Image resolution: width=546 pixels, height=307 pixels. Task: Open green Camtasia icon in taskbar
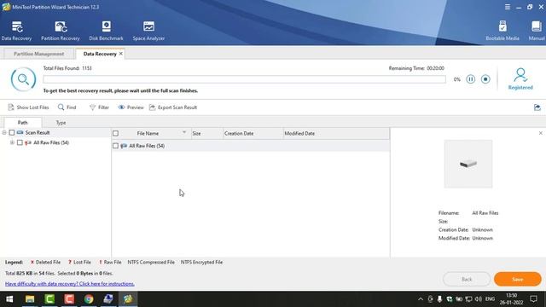coord(49,299)
